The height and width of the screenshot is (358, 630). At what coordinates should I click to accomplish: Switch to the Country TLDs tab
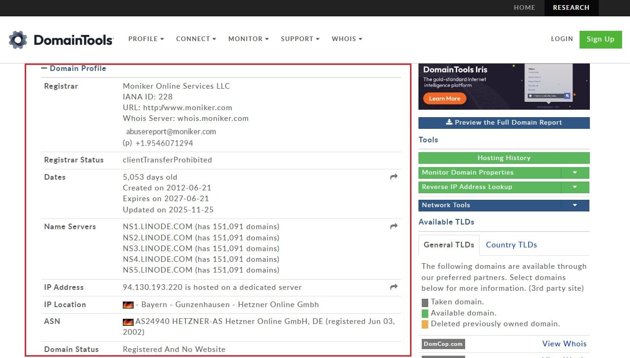click(511, 245)
